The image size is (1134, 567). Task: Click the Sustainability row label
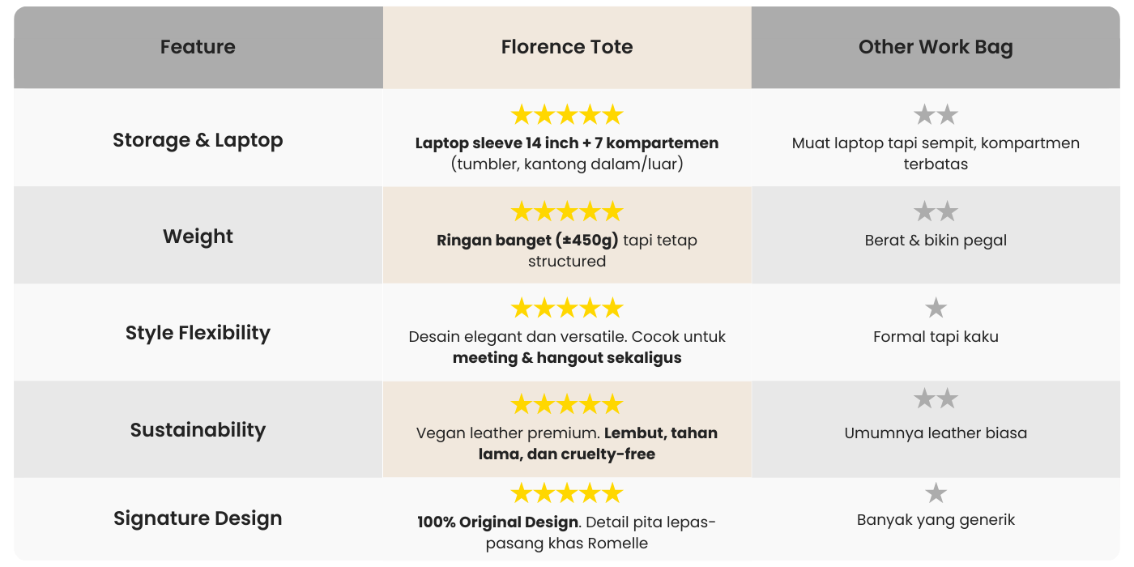pyautogui.click(x=198, y=429)
